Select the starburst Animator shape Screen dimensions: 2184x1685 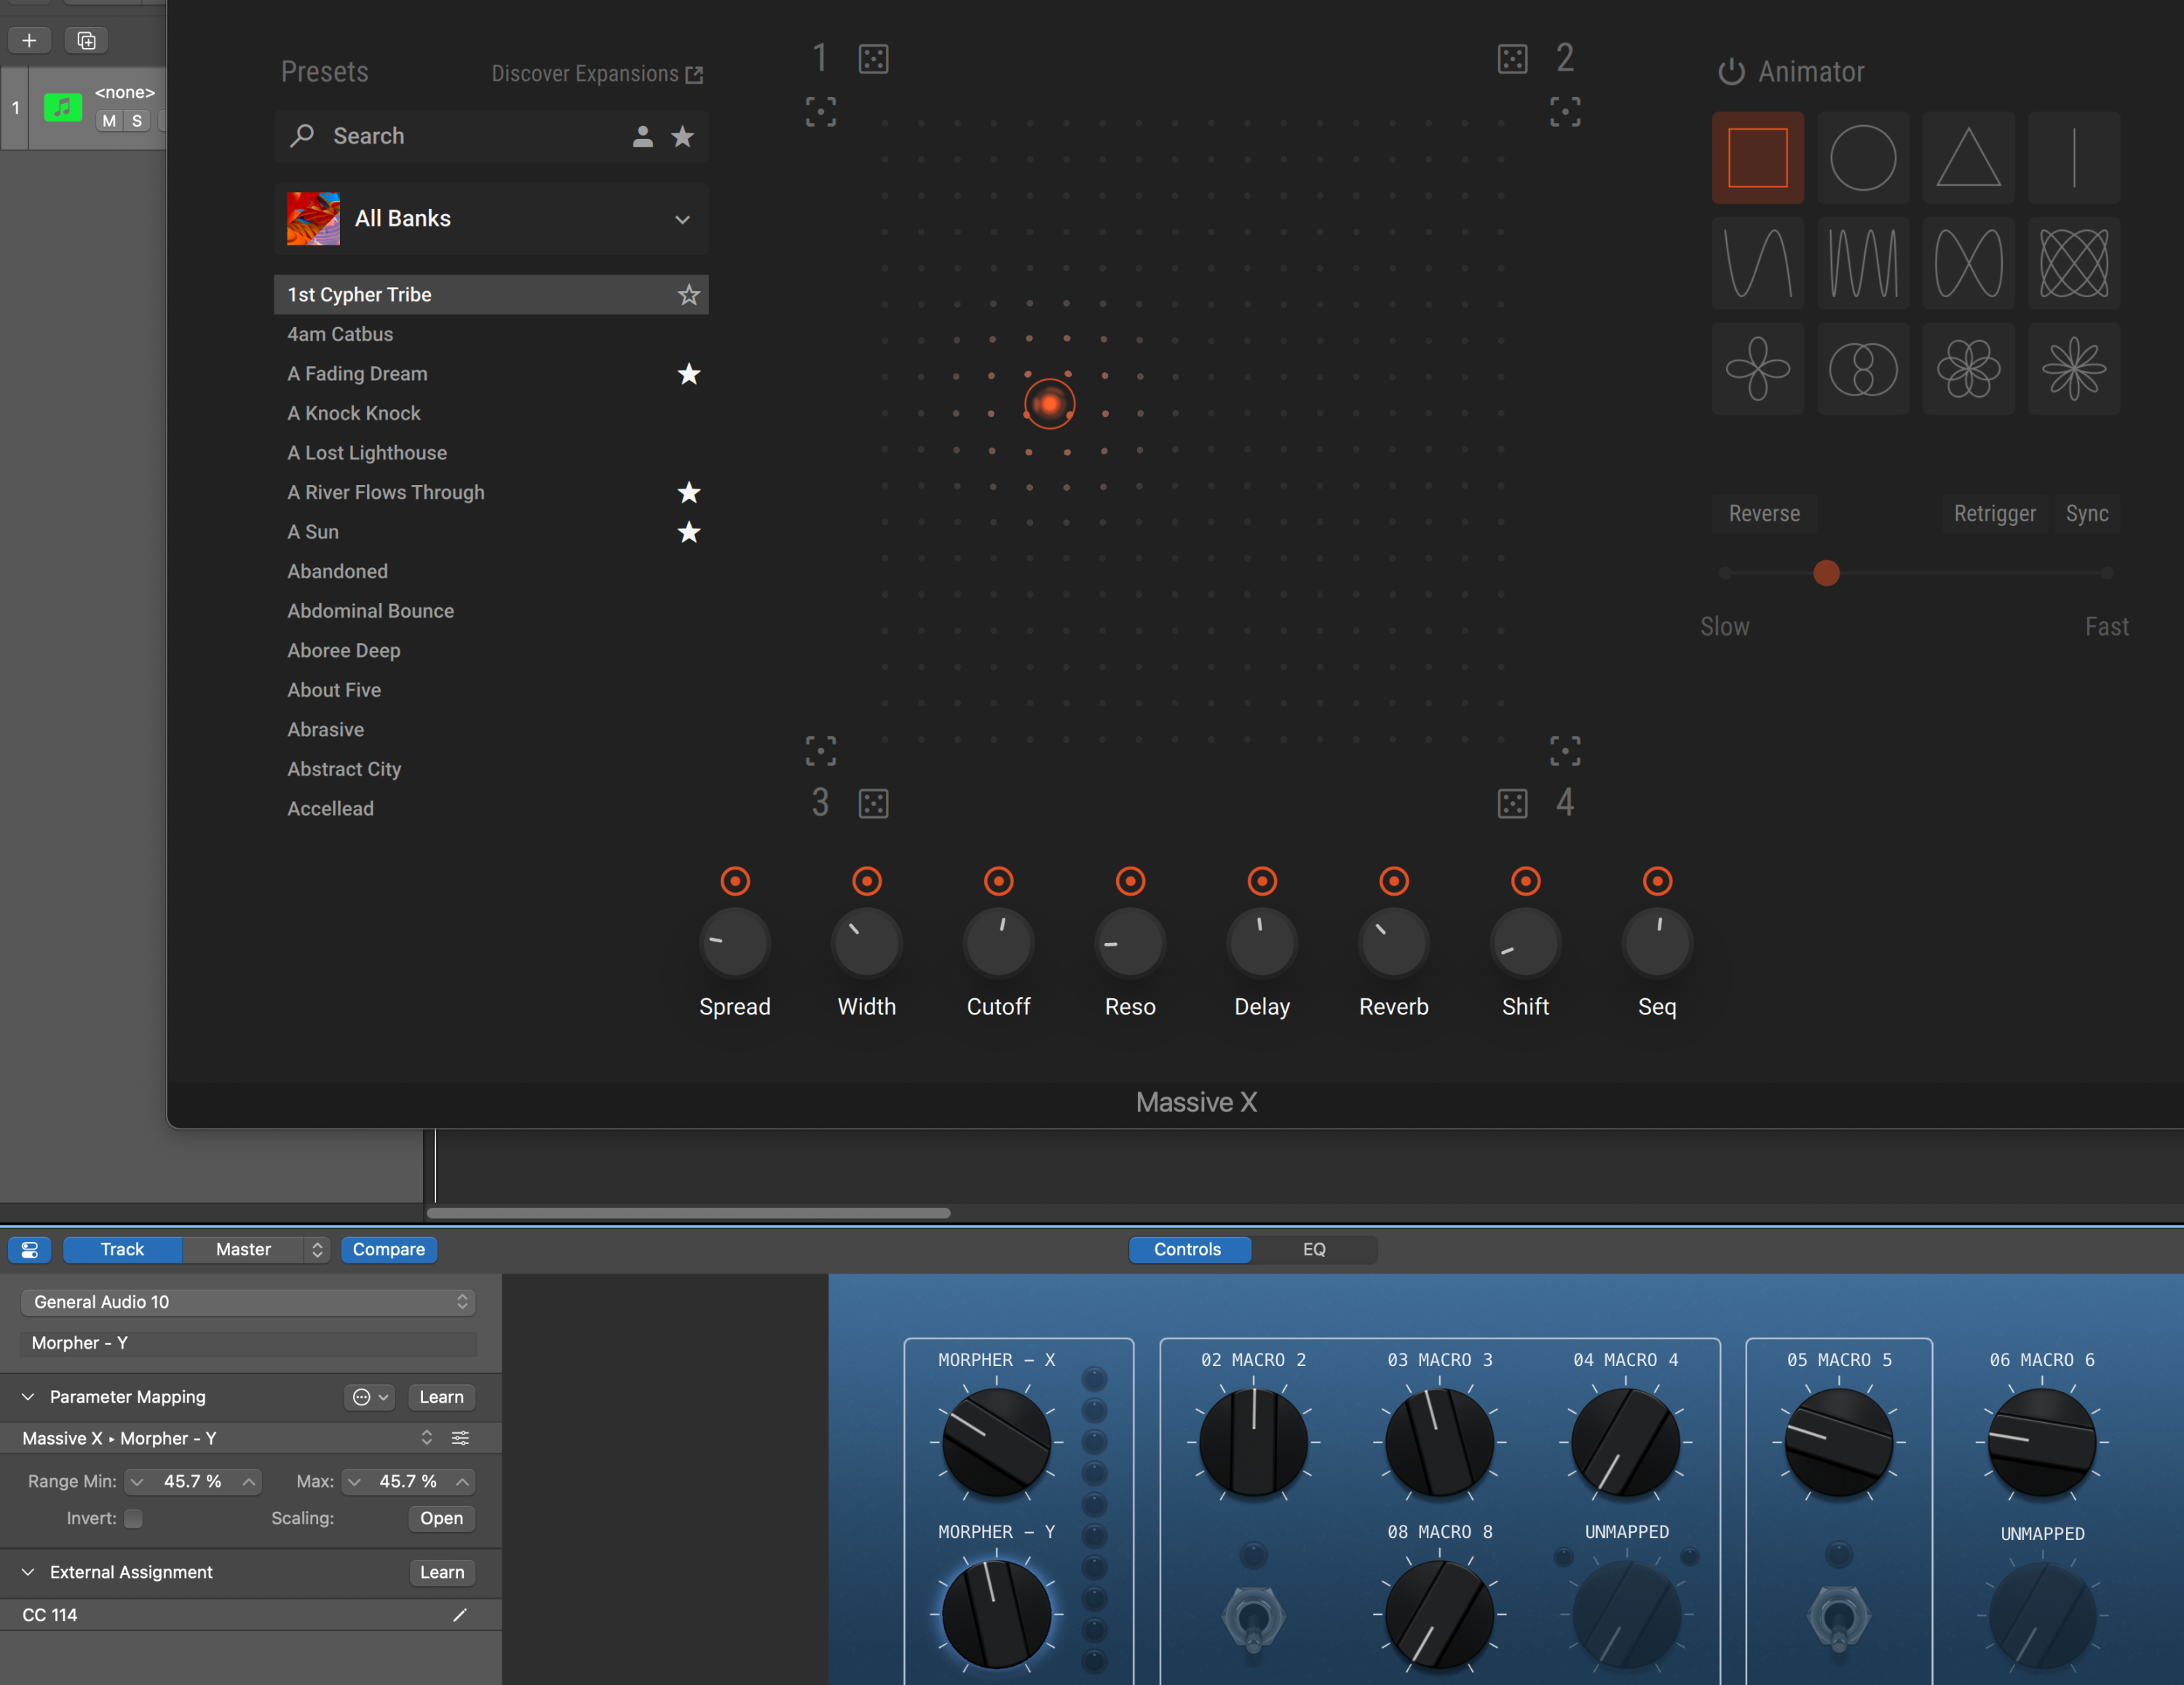[x=2073, y=369]
